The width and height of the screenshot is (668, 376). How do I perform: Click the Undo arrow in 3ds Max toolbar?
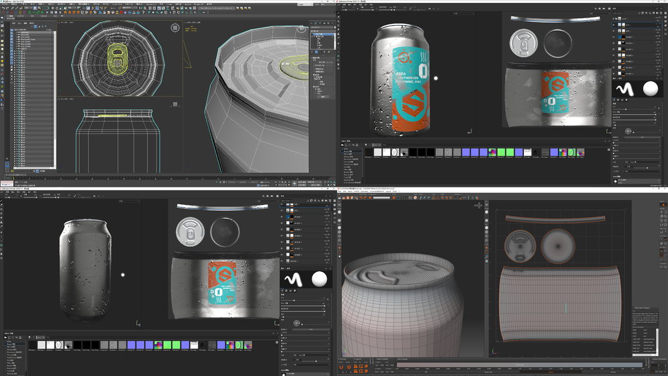[3, 8]
